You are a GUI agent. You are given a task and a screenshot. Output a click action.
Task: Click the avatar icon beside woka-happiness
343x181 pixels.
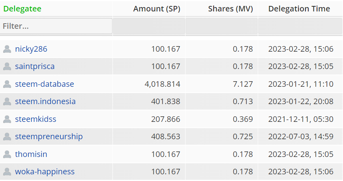pyautogui.click(x=7, y=172)
